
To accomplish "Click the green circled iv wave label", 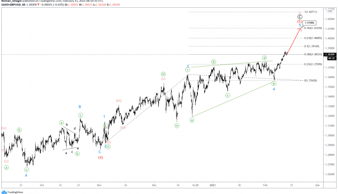I will click(x=177, y=125).
